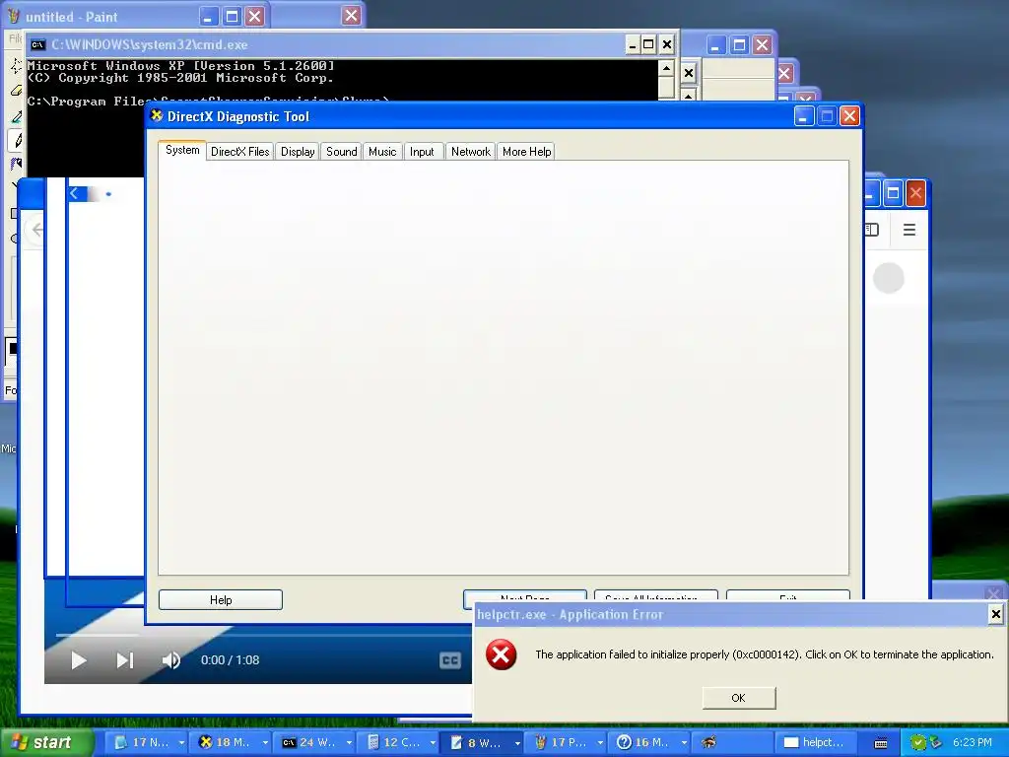
Task: Click the 6:23 PM taskbar clock
Action: coord(973,742)
